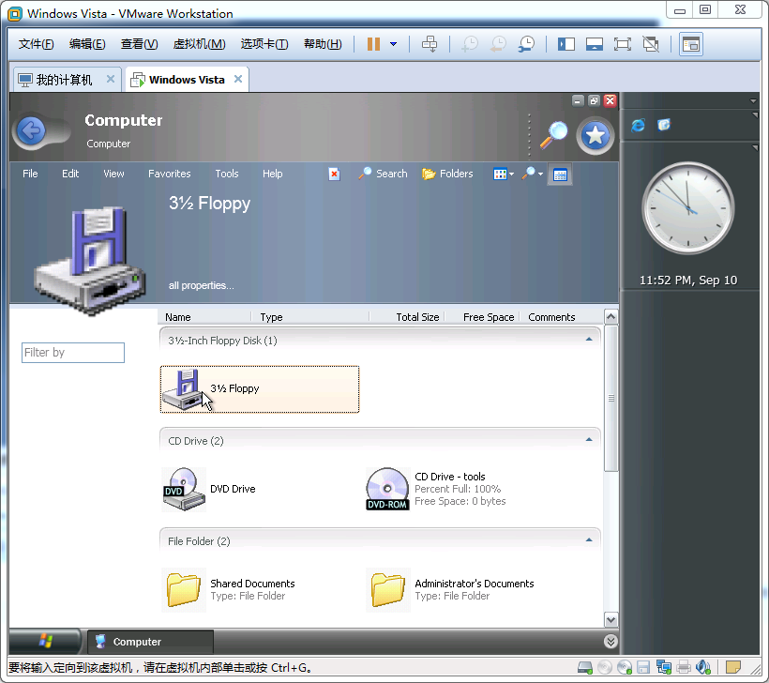Open the Edit menu in Computer window
The image size is (769, 683).
point(70,174)
